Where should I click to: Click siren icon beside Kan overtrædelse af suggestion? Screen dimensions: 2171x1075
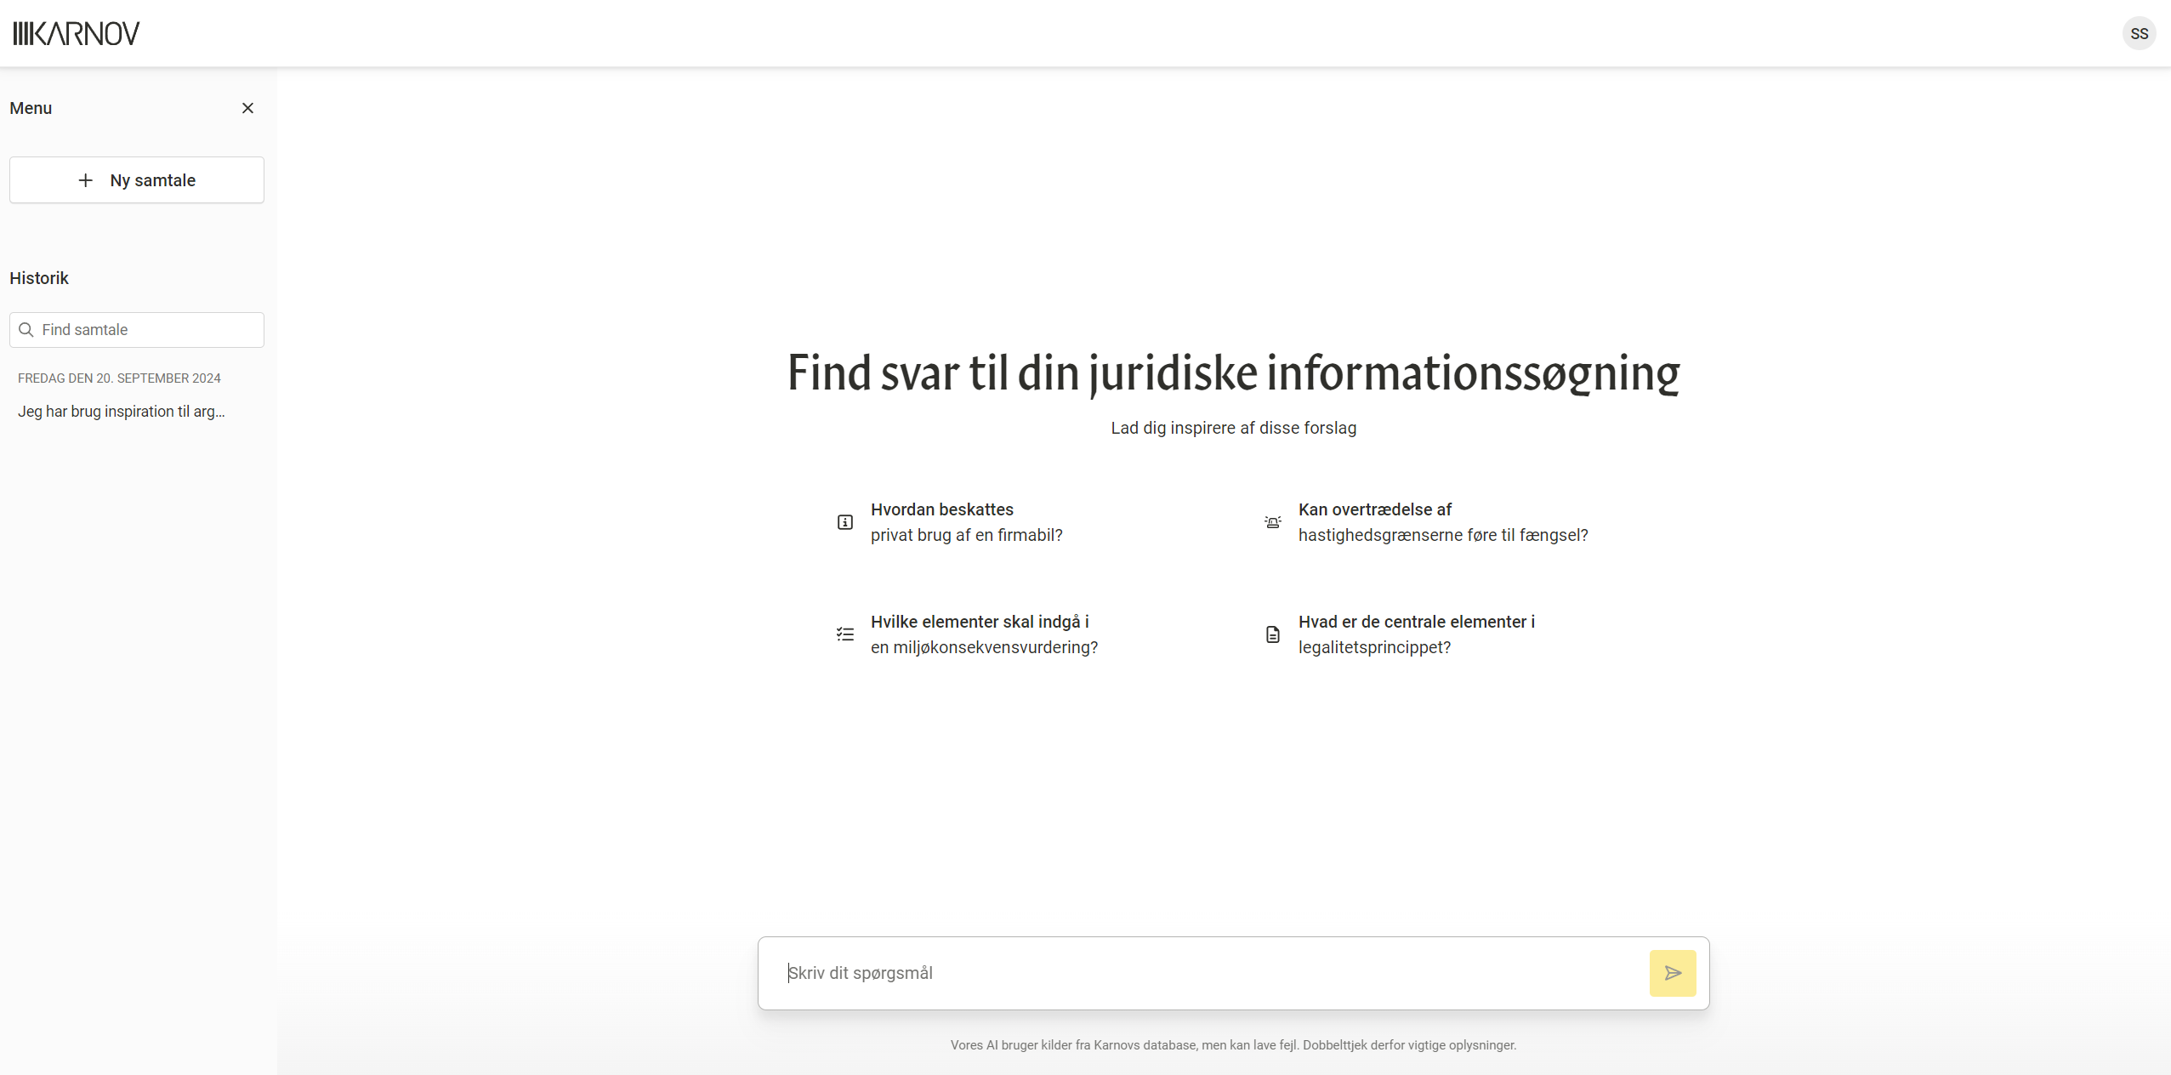[1272, 522]
